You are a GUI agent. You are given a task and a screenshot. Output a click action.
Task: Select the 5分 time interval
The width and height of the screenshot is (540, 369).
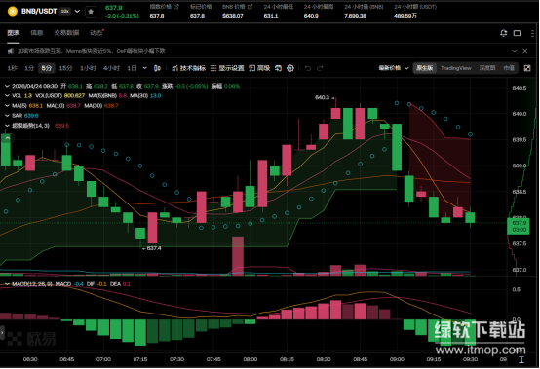(x=47, y=68)
